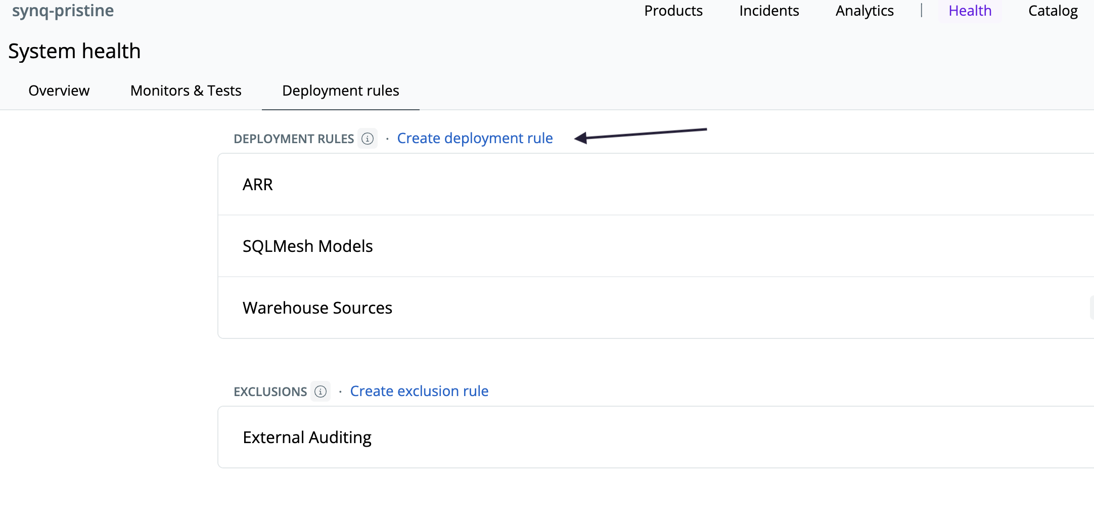Select the Deployment rules tab
This screenshot has height=520, width=1094.
click(x=340, y=91)
